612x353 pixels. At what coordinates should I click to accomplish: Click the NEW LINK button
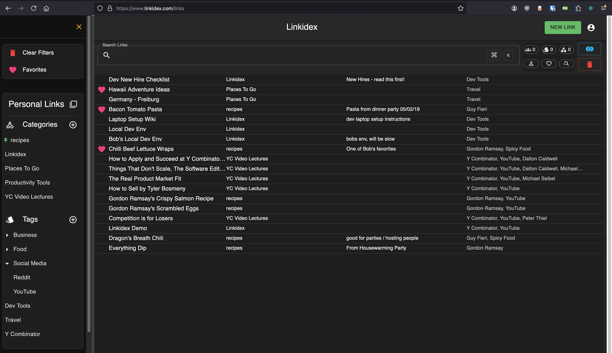[x=563, y=27]
